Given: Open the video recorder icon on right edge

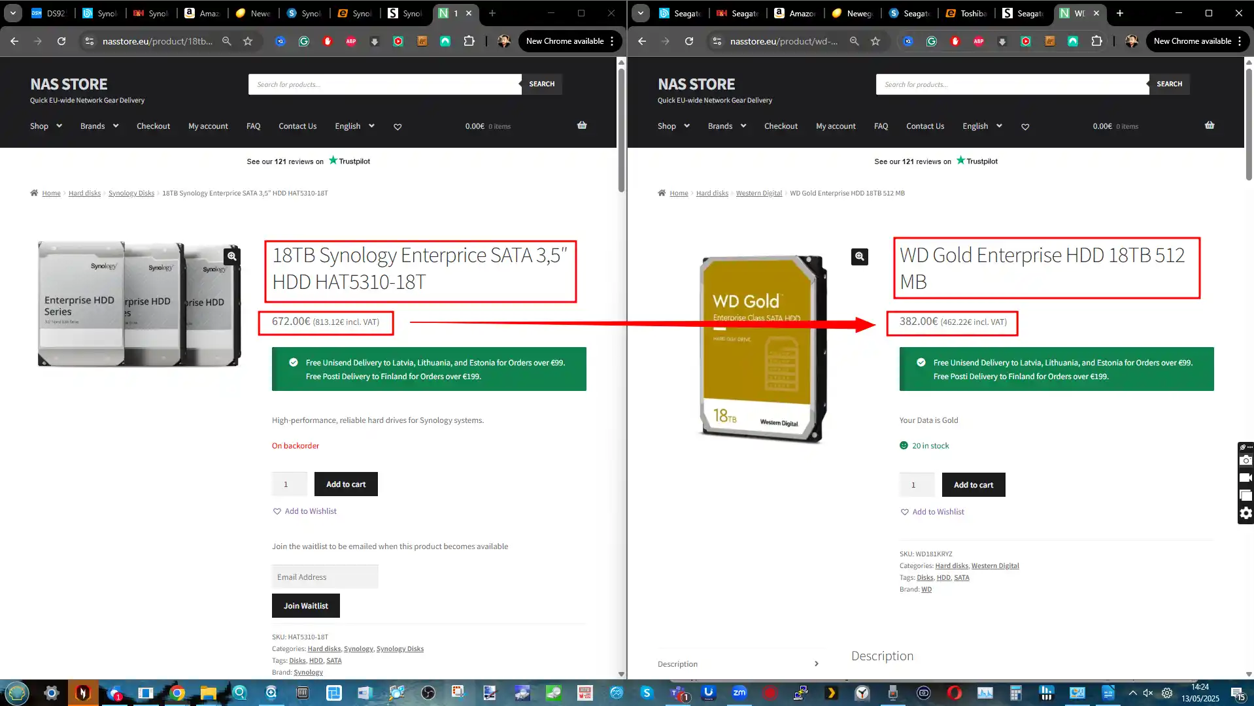Looking at the screenshot, I should [x=1246, y=478].
